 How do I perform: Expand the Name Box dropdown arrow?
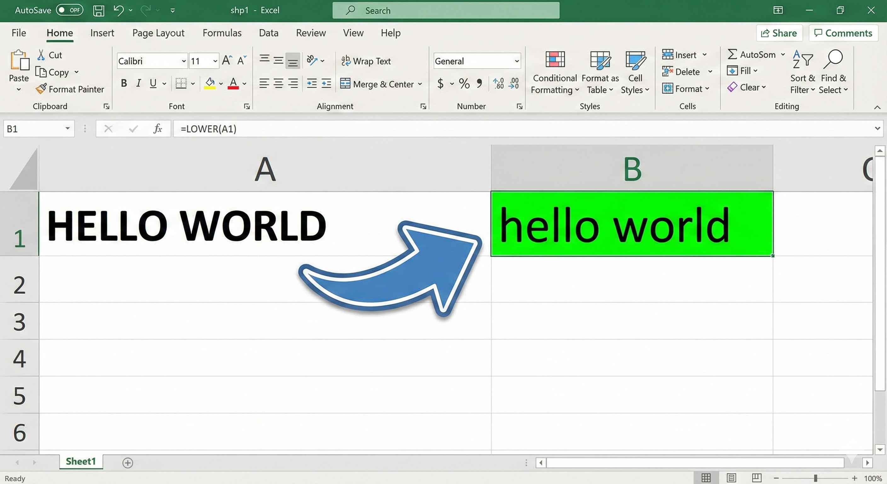pos(67,129)
